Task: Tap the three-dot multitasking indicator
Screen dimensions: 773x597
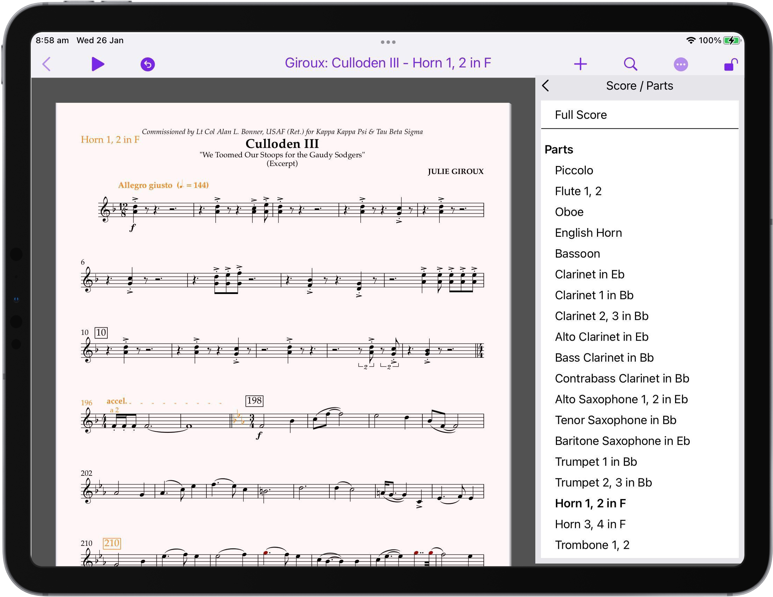Action: (x=388, y=42)
